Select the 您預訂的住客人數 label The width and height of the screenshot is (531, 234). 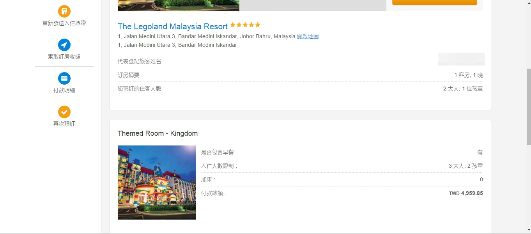pyautogui.click(x=141, y=89)
